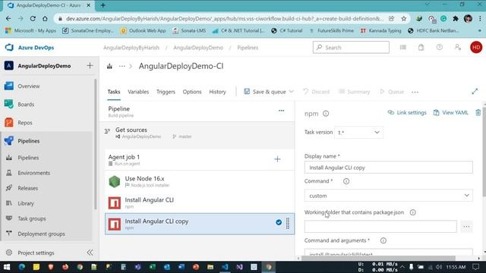Click AngularDeployByHarish breadcrumb

(x=131, y=48)
